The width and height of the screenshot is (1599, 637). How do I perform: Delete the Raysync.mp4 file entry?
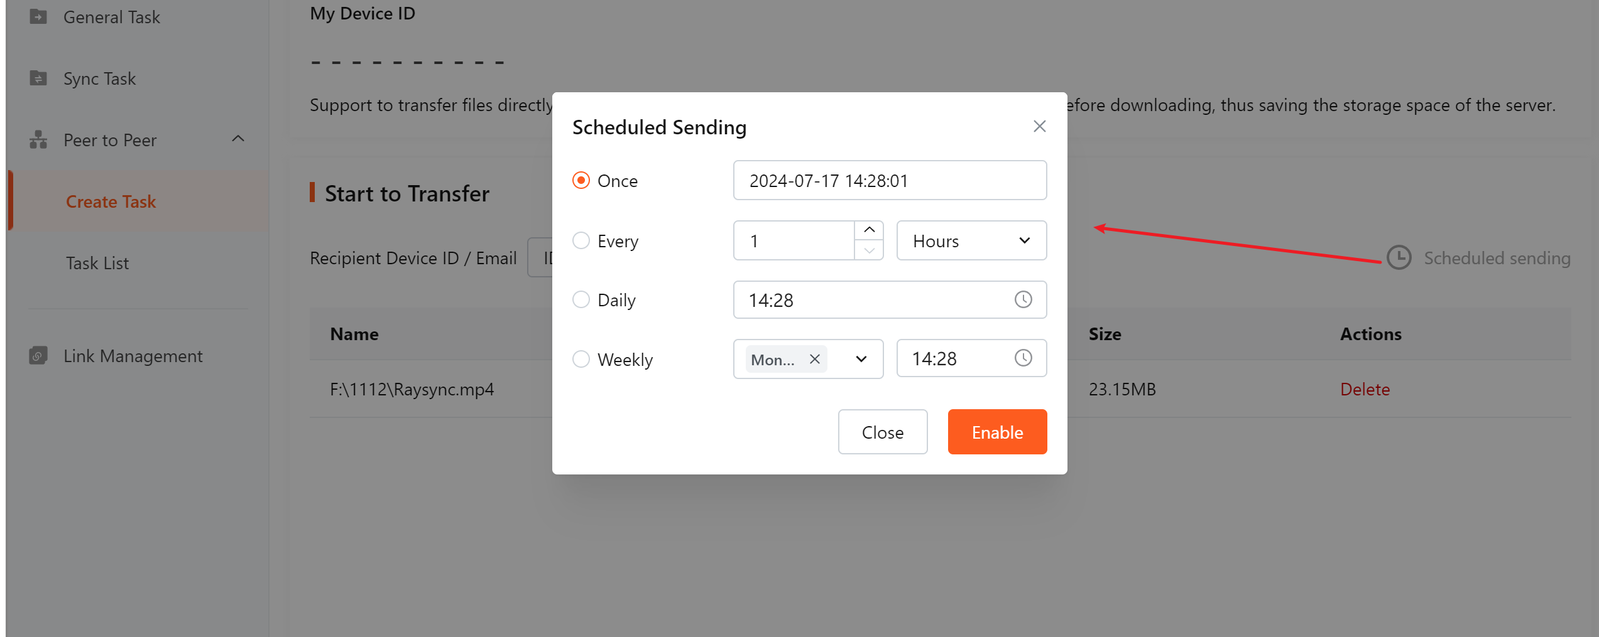1365,389
